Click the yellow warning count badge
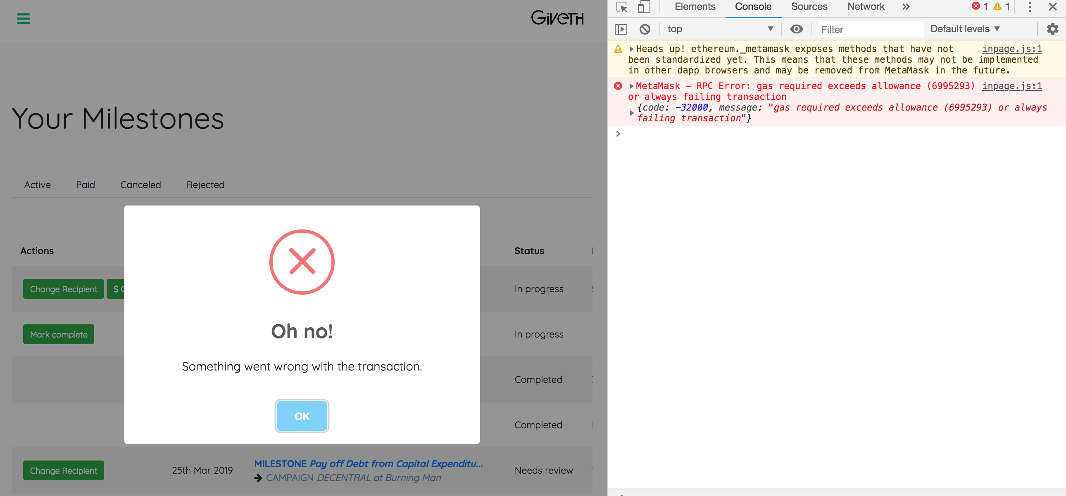Screen dimensions: 1066x496 (1002, 6)
